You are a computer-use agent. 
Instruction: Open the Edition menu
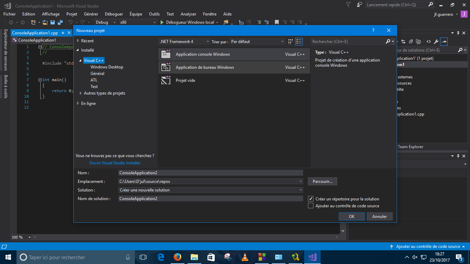click(29, 14)
